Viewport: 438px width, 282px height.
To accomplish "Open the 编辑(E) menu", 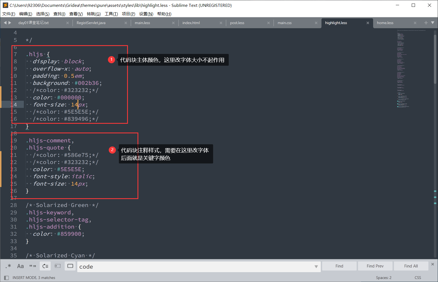I will click(26, 14).
